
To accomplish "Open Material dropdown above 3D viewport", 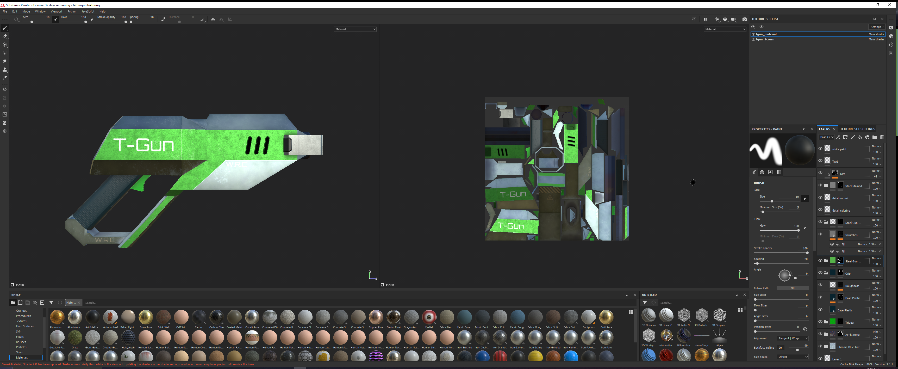I will 355,29.
